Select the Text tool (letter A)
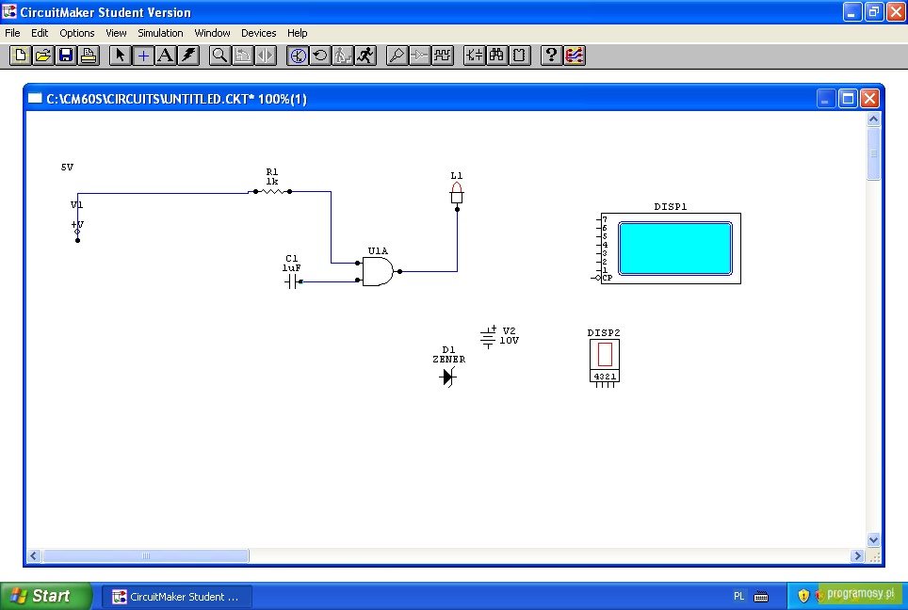The width and height of the screenshot is (908, 610). 166,56
